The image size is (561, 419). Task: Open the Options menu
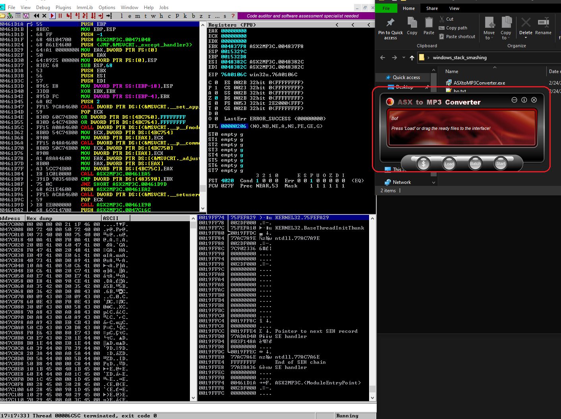point(107,8)
